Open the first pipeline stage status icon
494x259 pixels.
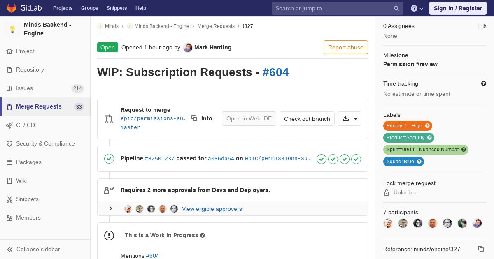tap(322, 159)
